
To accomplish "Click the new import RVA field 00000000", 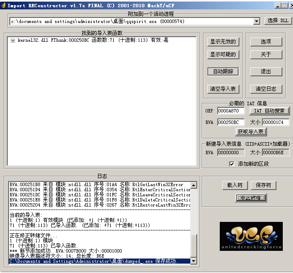I will [230, 152].
